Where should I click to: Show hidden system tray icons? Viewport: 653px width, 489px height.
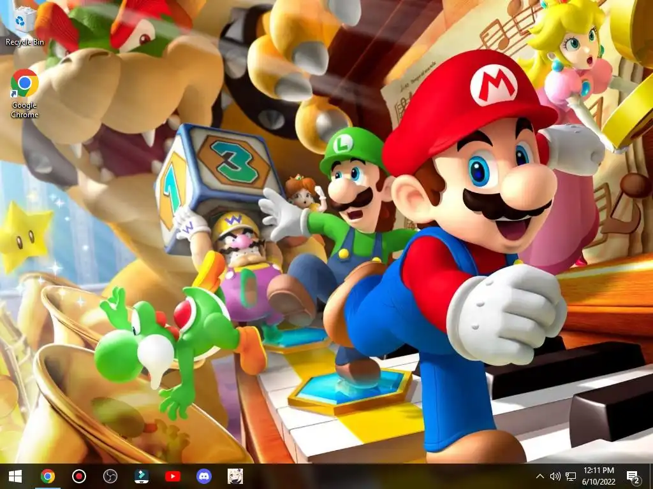(539, 476)
